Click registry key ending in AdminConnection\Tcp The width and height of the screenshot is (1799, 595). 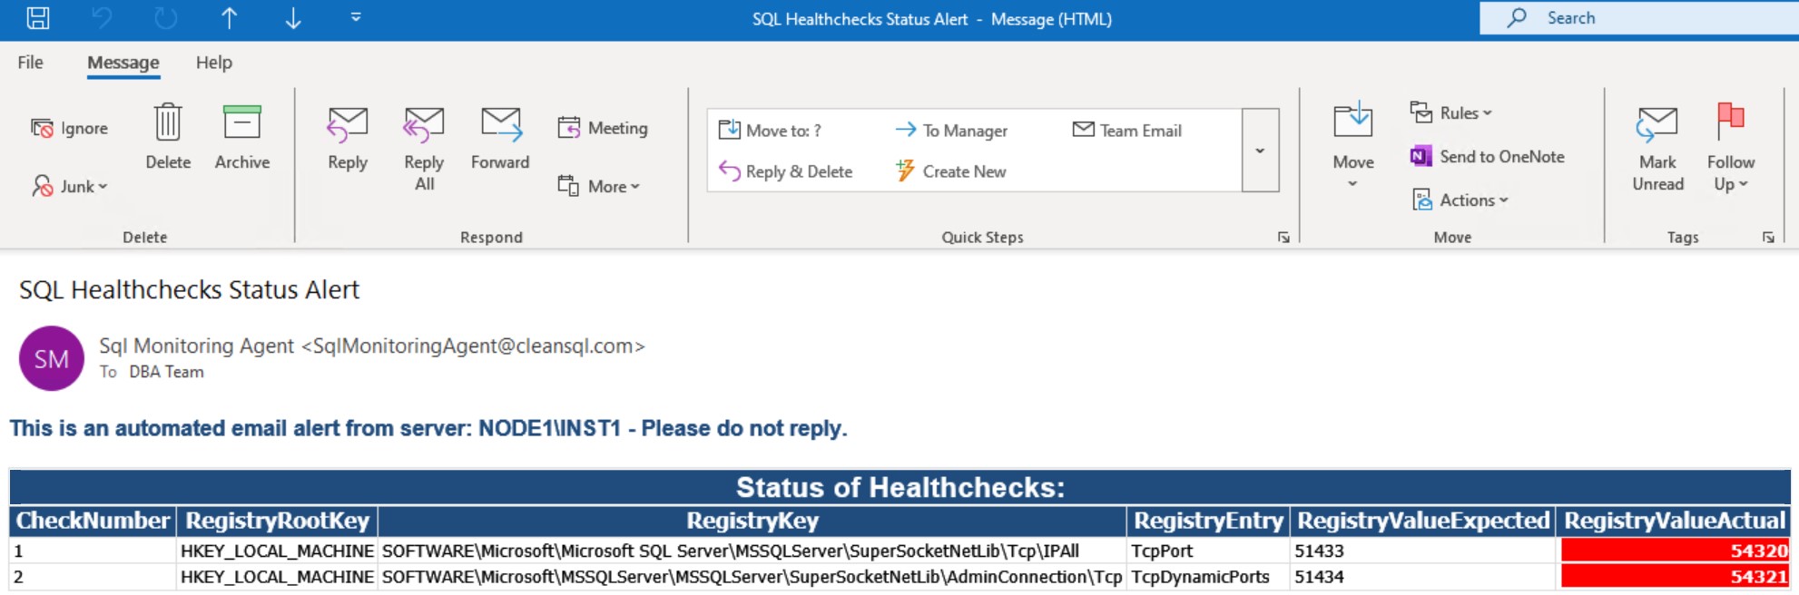pyautogui.click(x=752, y=577)
